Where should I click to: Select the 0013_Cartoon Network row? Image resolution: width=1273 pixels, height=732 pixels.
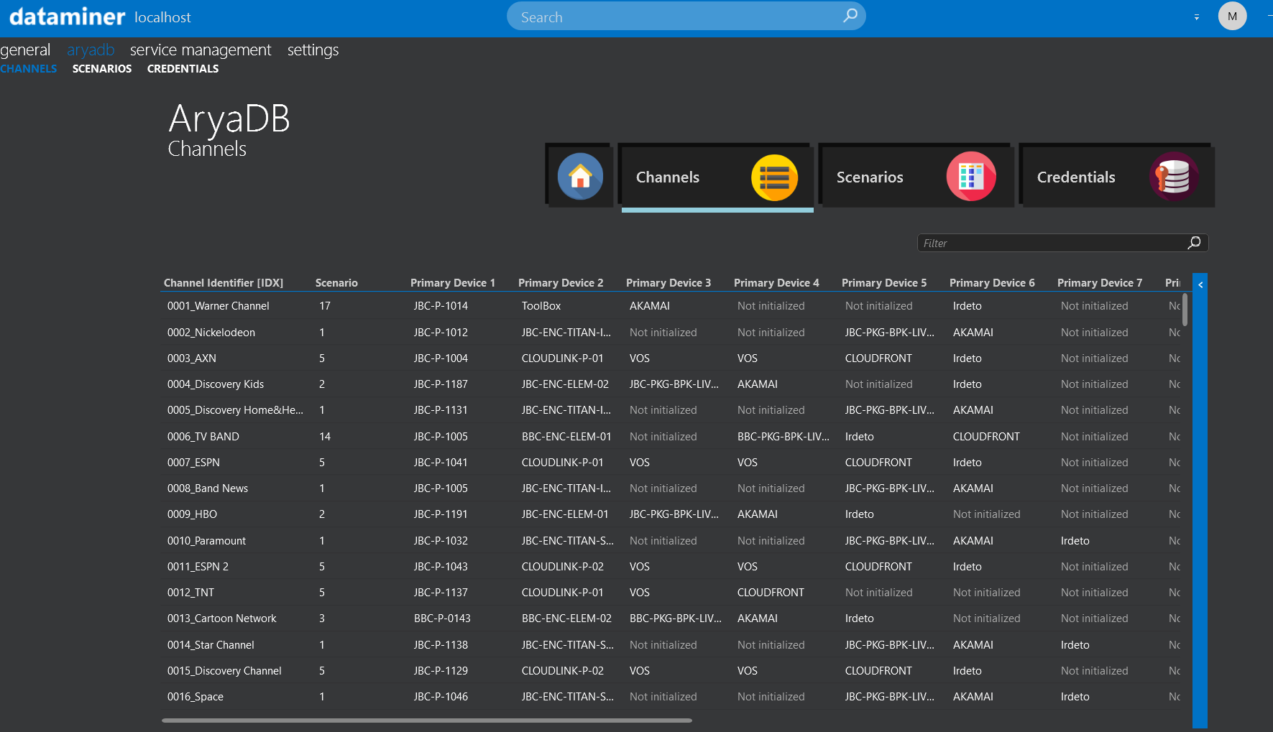pos(671,619)
